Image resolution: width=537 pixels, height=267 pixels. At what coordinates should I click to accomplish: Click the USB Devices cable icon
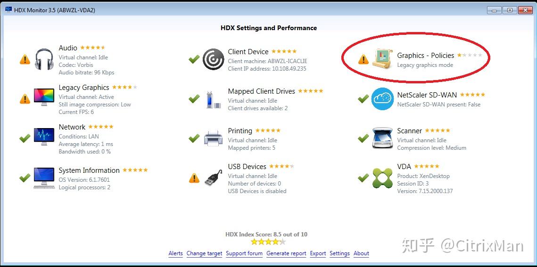214,178
